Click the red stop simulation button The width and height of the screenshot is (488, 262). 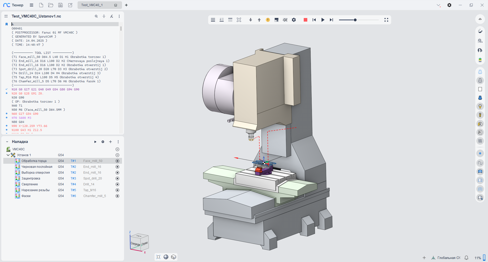(x=306, y=20)
